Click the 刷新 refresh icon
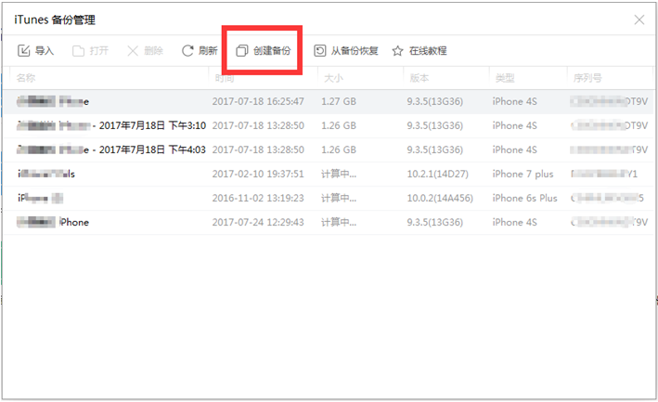 pyautogui.click(x=187, y=51)
